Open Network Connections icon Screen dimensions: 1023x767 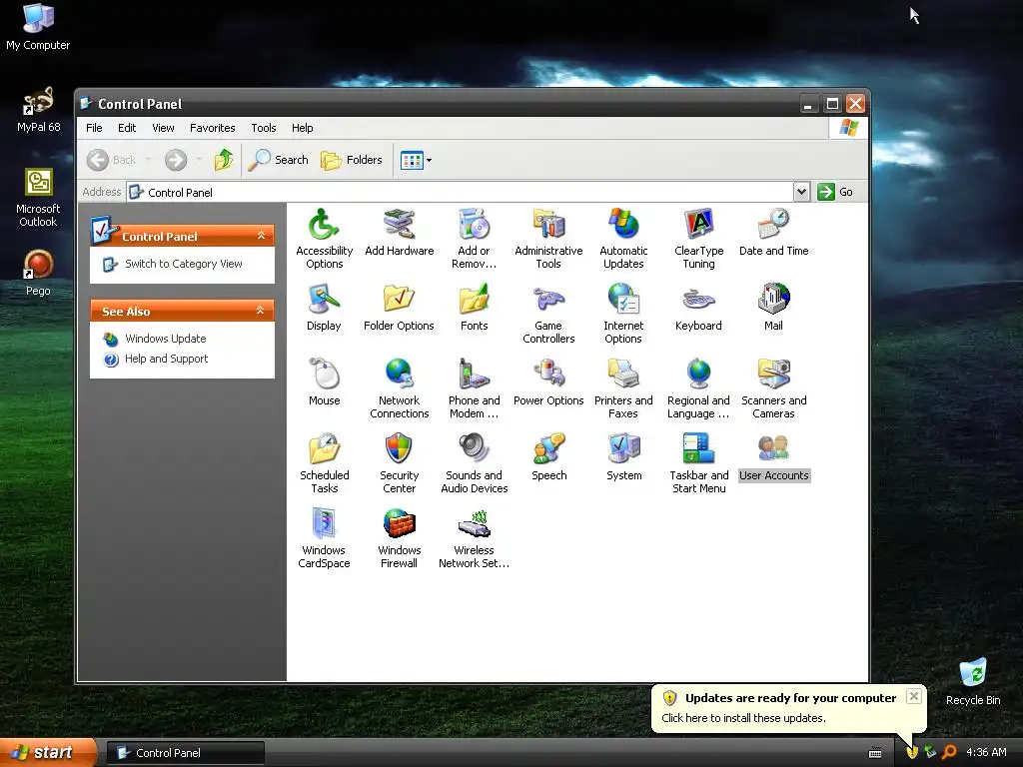point(399,388)
